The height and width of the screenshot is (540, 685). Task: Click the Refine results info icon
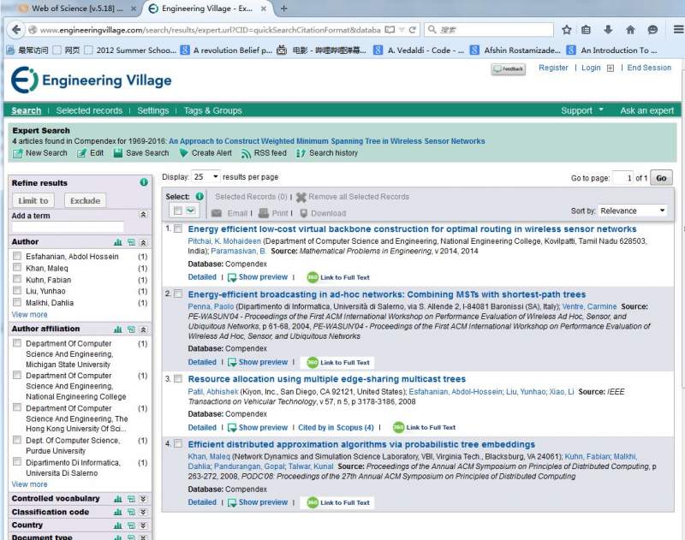click(x=144, y=182)
